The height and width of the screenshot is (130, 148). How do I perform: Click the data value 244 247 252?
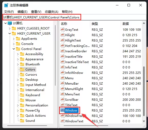coord(132,51)
